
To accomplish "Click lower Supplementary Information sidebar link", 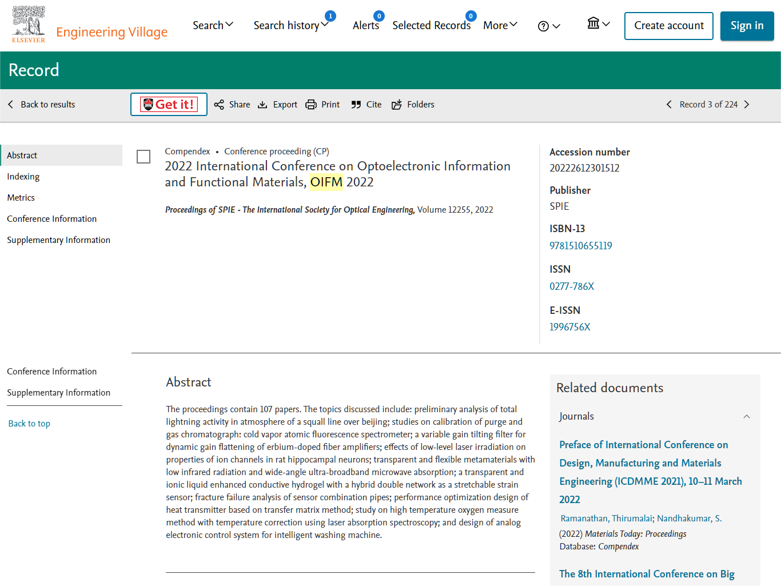I will coord(59,393).
